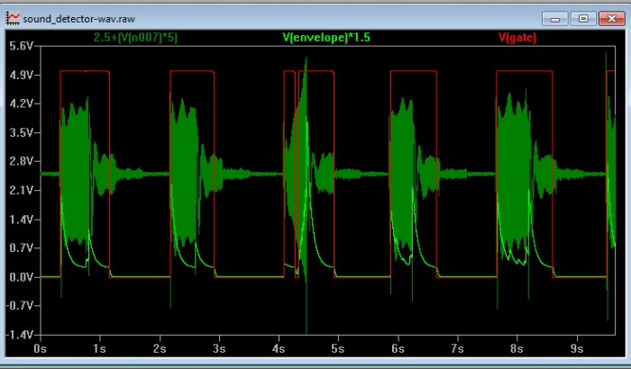Click the 0s time axis label
Viewport: 631px width, 369px height.
point(41,348)
